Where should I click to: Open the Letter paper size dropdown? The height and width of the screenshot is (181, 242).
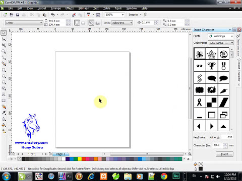tap(24, 23)
